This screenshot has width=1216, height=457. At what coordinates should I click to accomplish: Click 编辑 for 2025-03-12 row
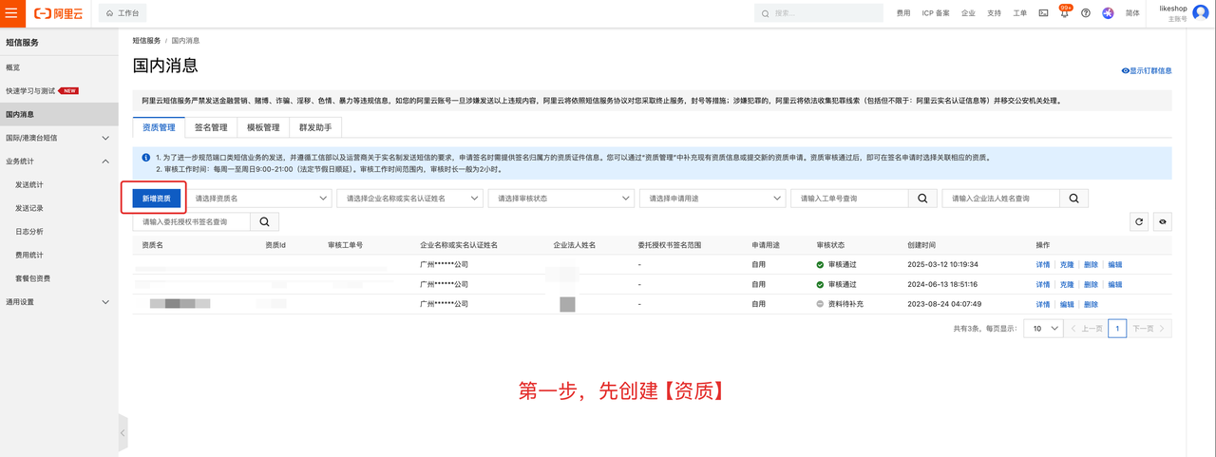click(1114, 264)
